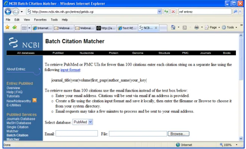Open search provider options dropdown arrow

pyautogui.click(x=240, y=12)
